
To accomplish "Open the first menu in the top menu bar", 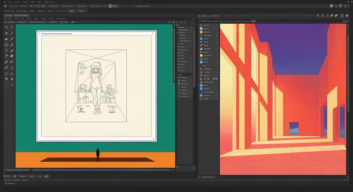I will point(9,2).
